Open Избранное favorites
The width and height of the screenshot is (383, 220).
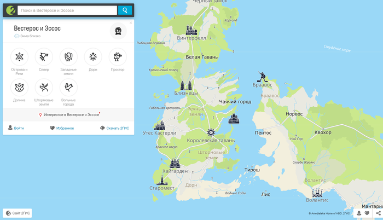(62, 128)
